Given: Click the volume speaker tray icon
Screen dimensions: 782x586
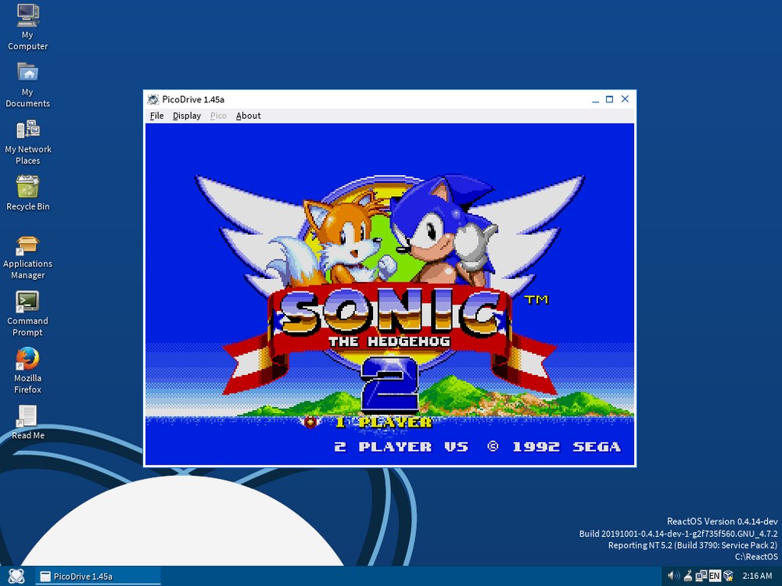Looking at the screenshot, I should tap(673, 576).
